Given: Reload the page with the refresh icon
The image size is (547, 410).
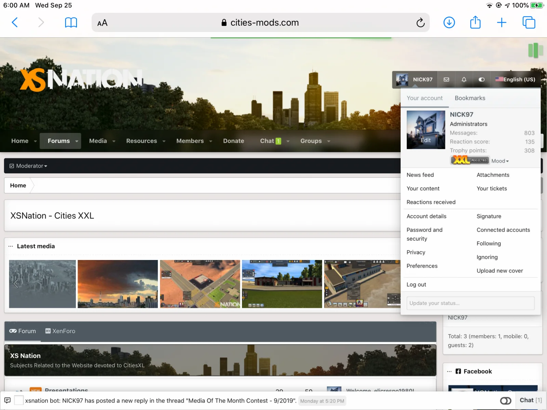Looking at the screenshot, I should click(420, 23).
